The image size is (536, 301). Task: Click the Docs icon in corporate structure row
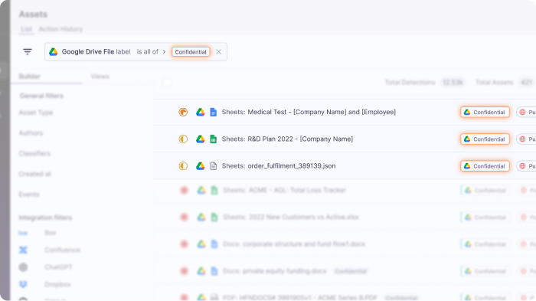click(x=214, y=244)
